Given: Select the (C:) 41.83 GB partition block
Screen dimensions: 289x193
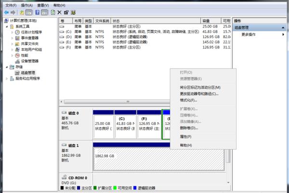Looking at the screenshot, I should click(125, 124).
